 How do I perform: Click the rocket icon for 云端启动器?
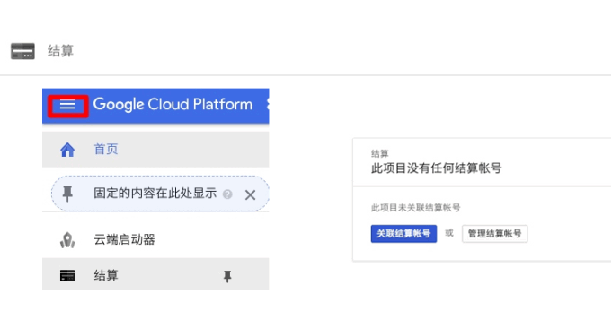pos(67,240)
